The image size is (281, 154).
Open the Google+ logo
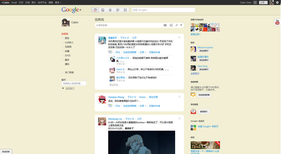coord(72,10)
